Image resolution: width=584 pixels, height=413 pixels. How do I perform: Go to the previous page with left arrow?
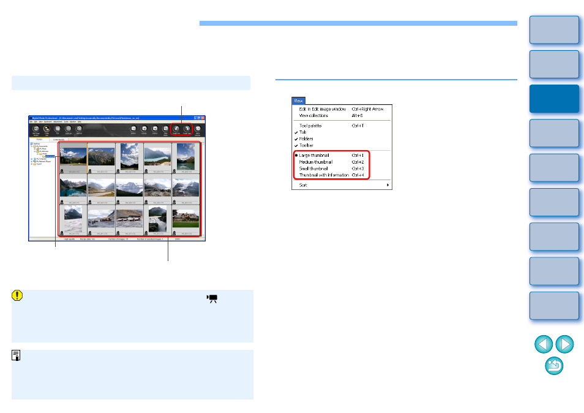[x=544, y=344]
